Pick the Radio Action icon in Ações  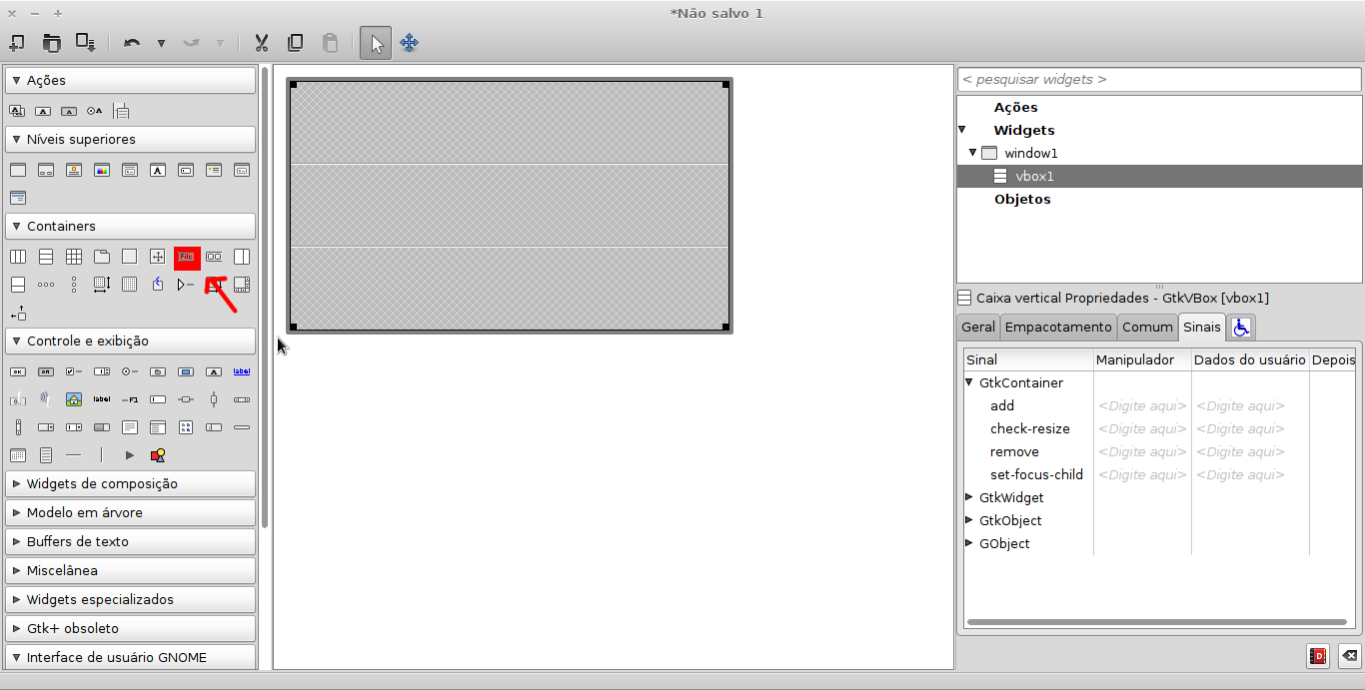(x=95, y=111)
